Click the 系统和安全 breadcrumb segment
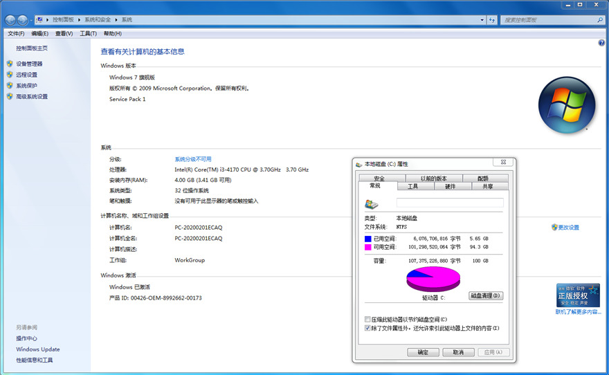This screenshot has width=609, height=375. (98, 20)
